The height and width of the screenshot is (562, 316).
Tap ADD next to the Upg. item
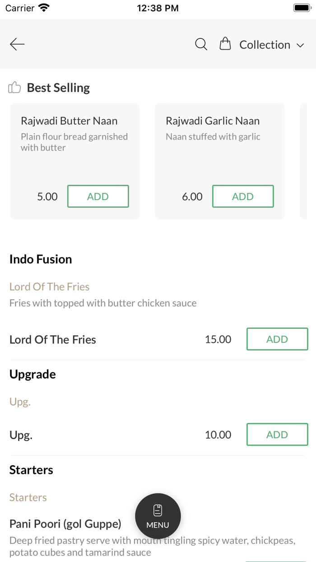tap(277, 434)
